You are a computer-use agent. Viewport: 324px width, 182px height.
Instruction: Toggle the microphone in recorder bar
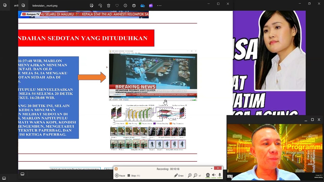tap(220, 175)
